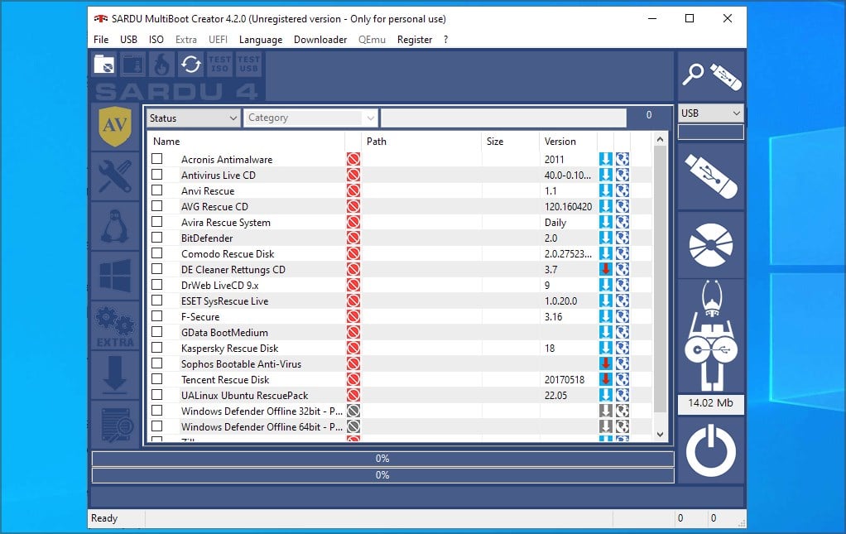Click the Version column header
This screenshot has height=534, width=846.
click(x=560, y=142)
